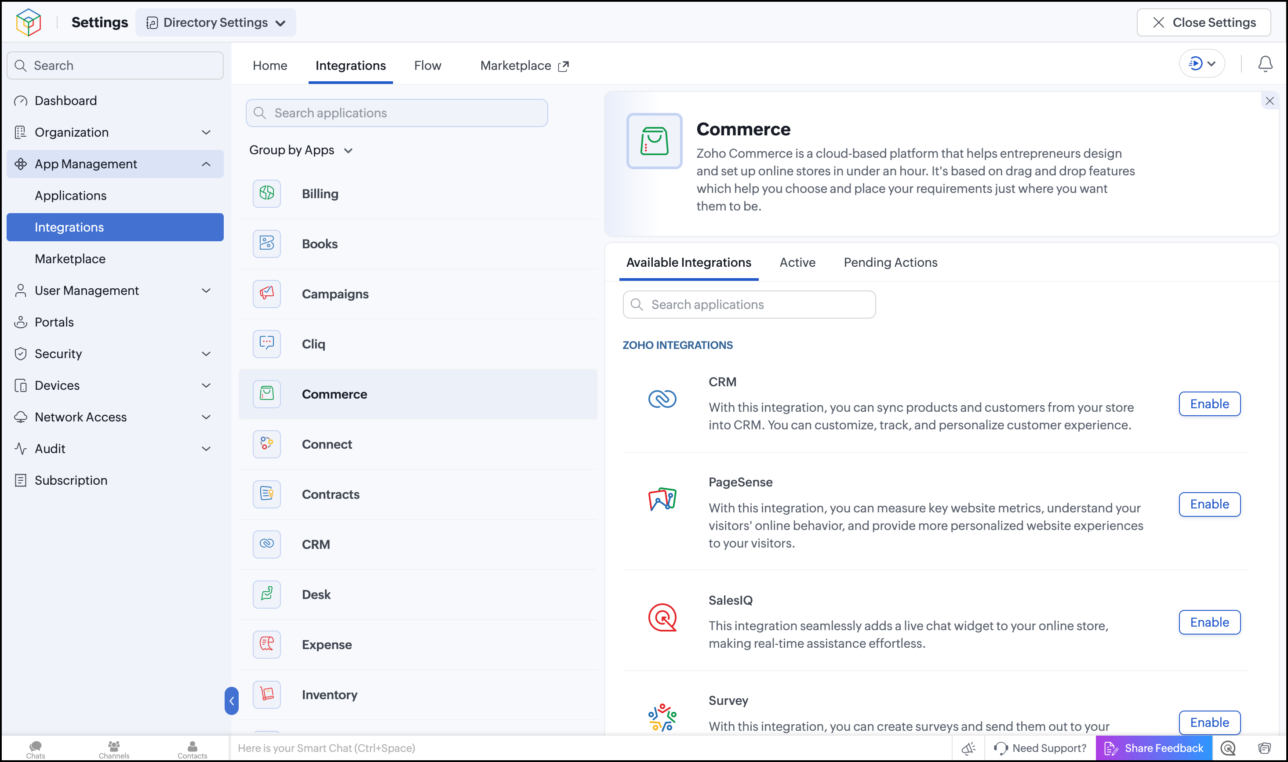Collapse the left sidebar with the arrow handle
This screenshot has width=1288, height=762.
click(232, 700)
